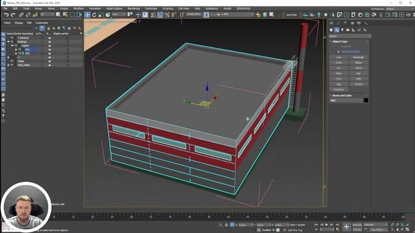Open the selection filter All dropdown
This screenshot has width=415, height=233.
point(47,14)
